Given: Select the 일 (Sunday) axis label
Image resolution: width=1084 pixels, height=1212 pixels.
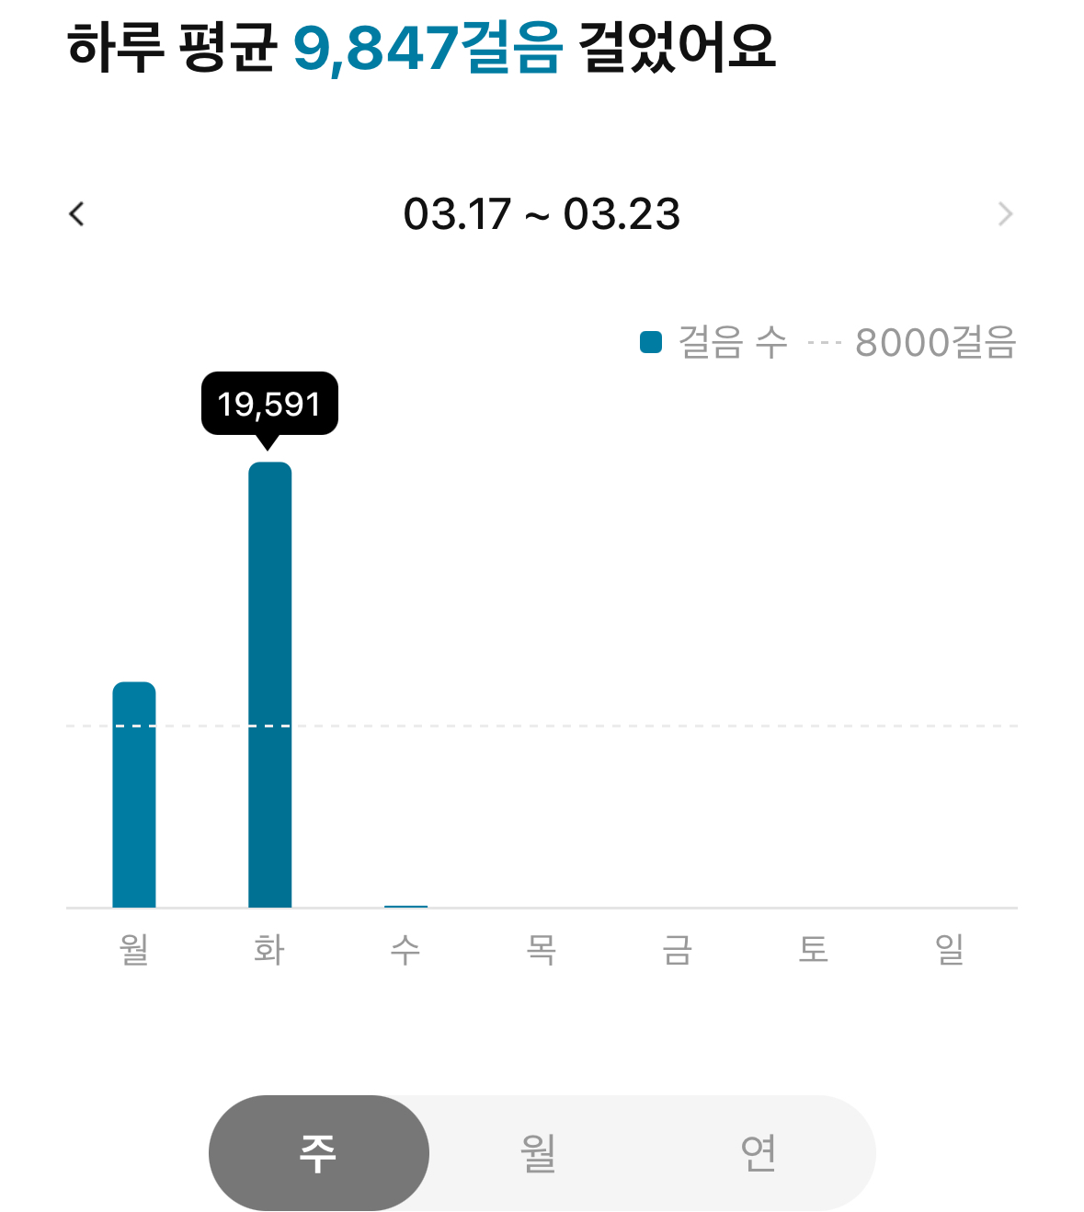Looking at the screenshot, I should click(x=950, y=949).
